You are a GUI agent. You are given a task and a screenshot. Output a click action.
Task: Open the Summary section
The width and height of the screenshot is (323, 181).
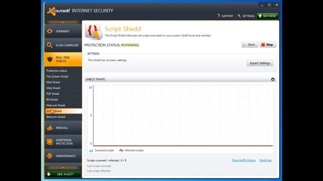63,31
